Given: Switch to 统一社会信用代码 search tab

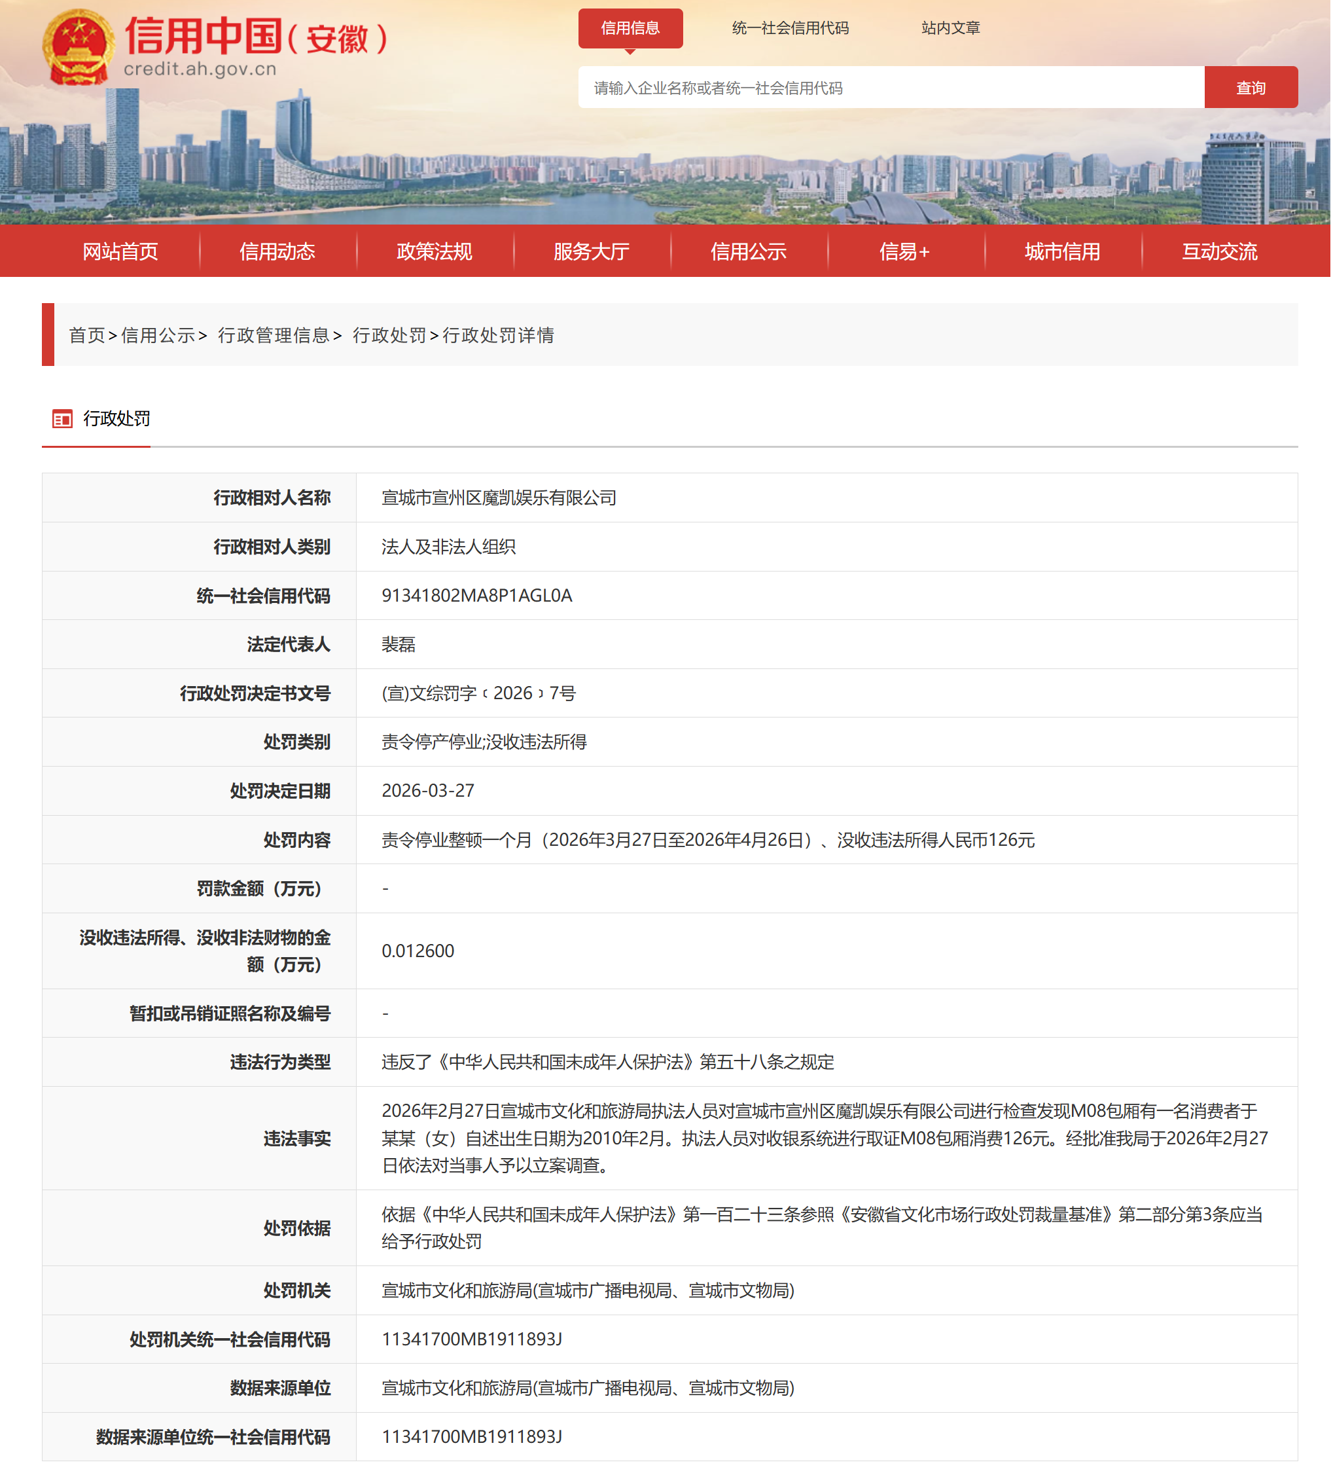Looking at the screenshot, I should [790, 27].
